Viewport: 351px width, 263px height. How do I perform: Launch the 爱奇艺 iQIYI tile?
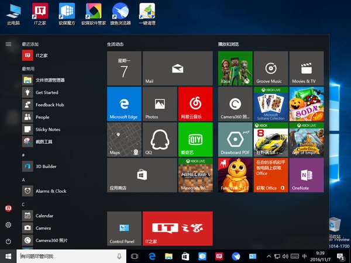pyautogui.click(x=195, y=140)
